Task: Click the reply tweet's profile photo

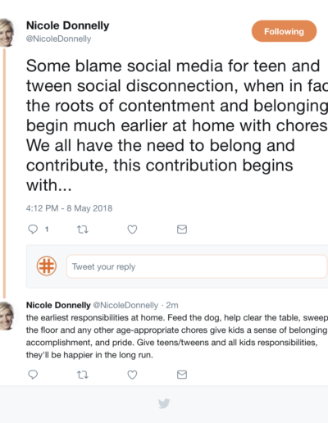Action: tap(7, 316)
